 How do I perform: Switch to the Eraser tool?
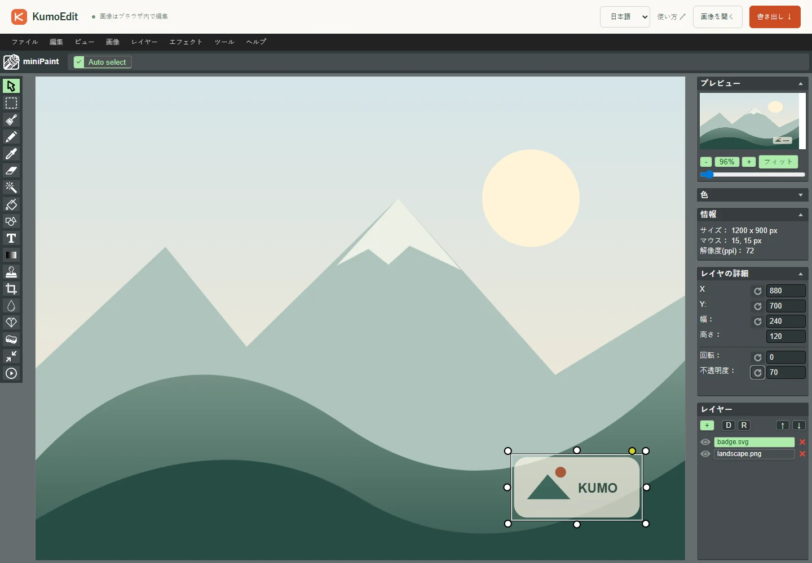pos(11,171)
